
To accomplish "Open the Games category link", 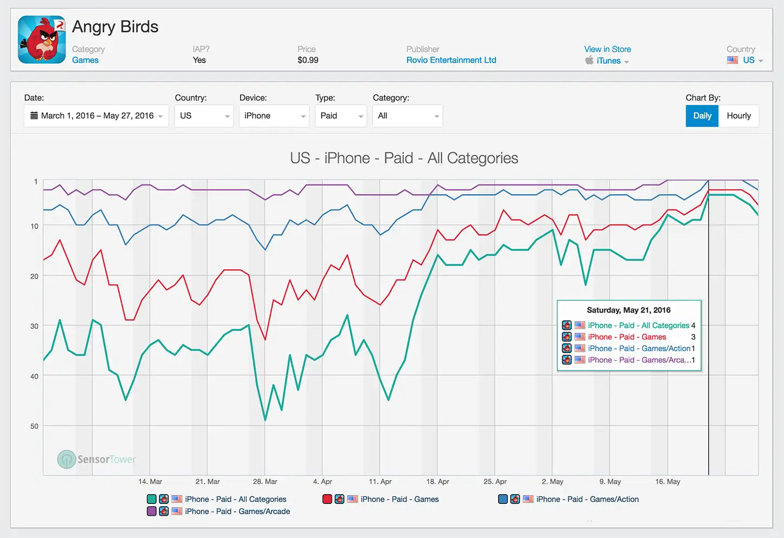I will [85, 60].
